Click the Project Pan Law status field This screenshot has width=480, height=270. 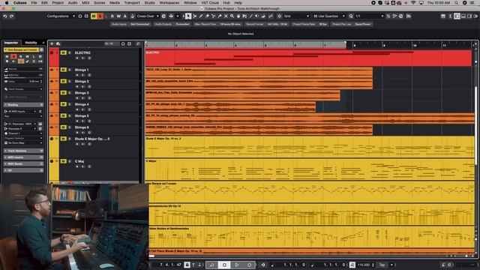[x=352, y=24]
